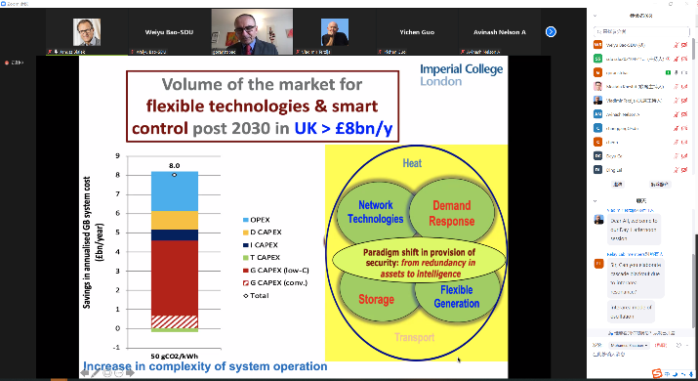Open chat recipient dropdown
Image resolution: width=698 pixels, height=381 pixels.
point(629,346)
